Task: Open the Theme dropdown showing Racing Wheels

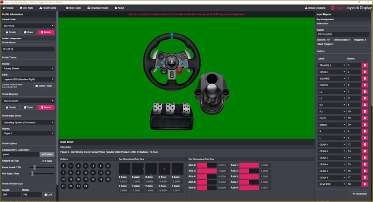Action: point(28,69)
